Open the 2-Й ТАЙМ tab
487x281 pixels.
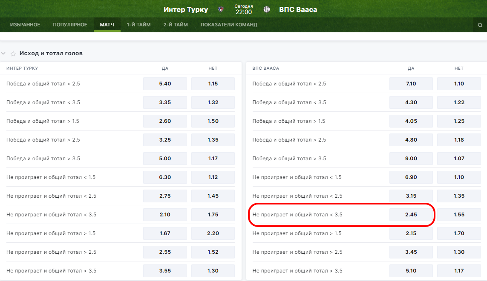point(176,25)
